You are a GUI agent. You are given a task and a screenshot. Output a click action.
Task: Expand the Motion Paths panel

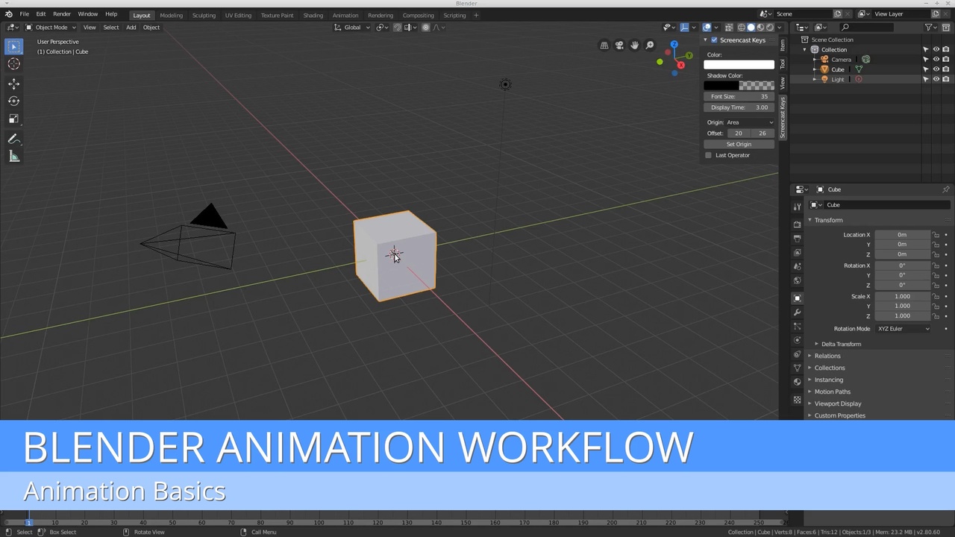tap(832, 392)
